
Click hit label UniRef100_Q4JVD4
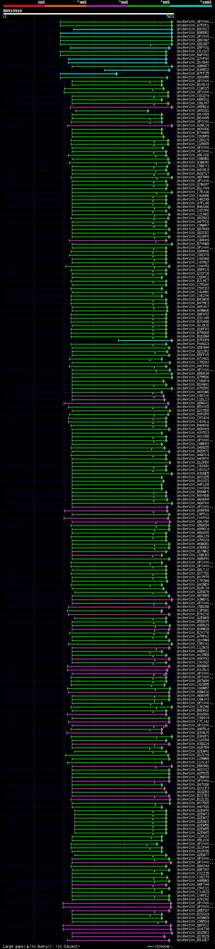pyautogui.click(x=193, y=114)
